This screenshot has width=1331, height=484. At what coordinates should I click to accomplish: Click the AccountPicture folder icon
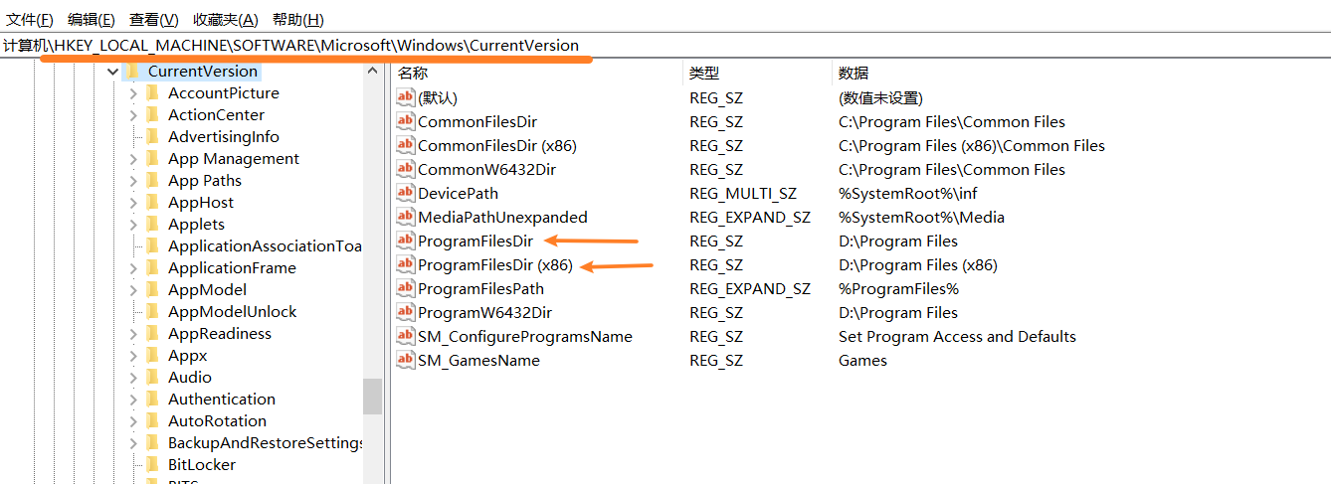[152, 93]
